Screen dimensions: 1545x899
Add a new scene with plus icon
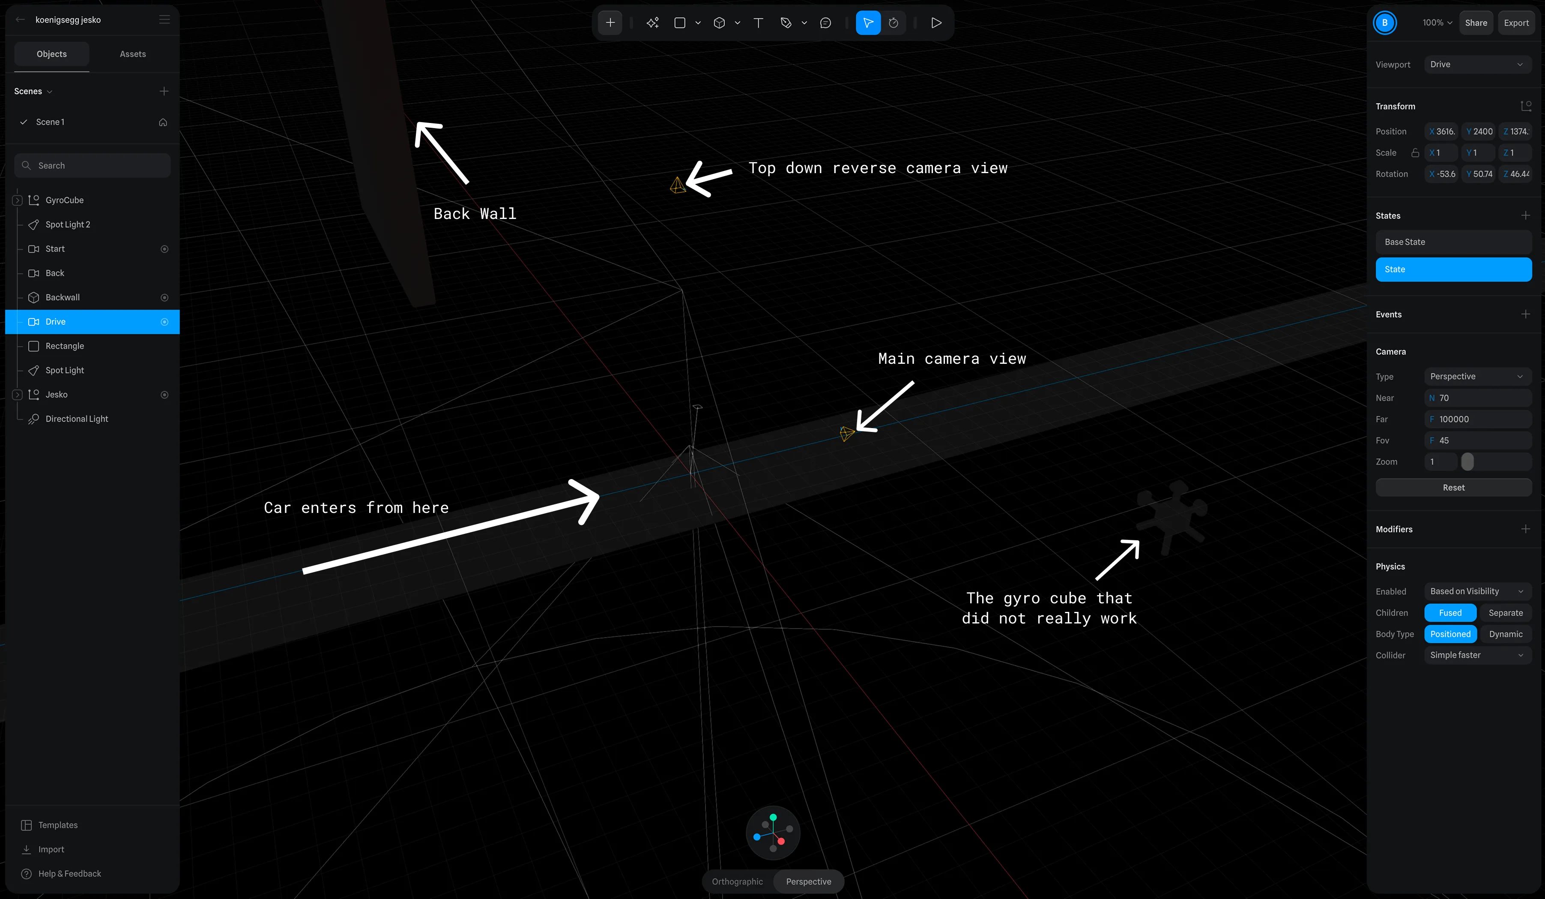coord(164,91)
